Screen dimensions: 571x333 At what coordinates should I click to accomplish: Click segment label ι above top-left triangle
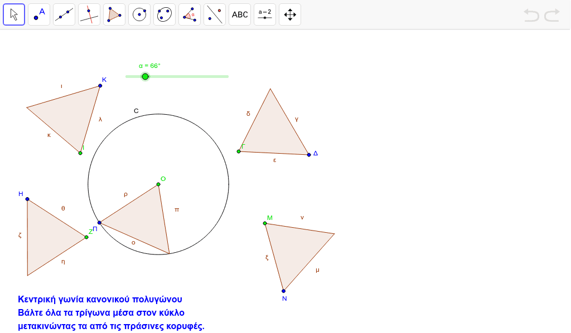coord(61,86)
